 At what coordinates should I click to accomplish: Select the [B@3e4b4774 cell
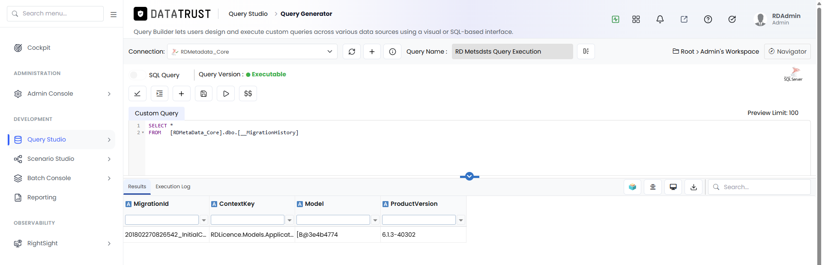pos(338,235)
